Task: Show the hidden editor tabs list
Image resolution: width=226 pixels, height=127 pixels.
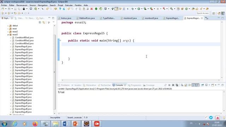Action: (x=207, y=18)
